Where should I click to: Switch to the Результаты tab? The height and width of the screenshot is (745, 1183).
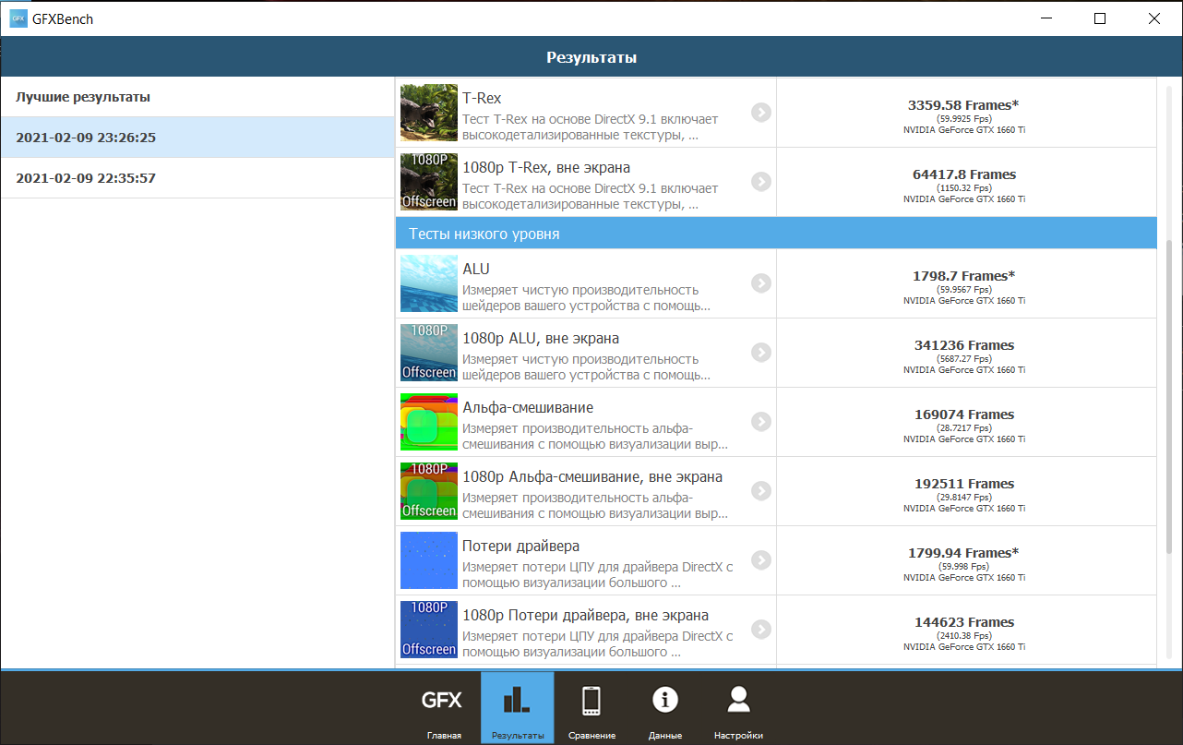pyautogui.click(x=518, y=708)
